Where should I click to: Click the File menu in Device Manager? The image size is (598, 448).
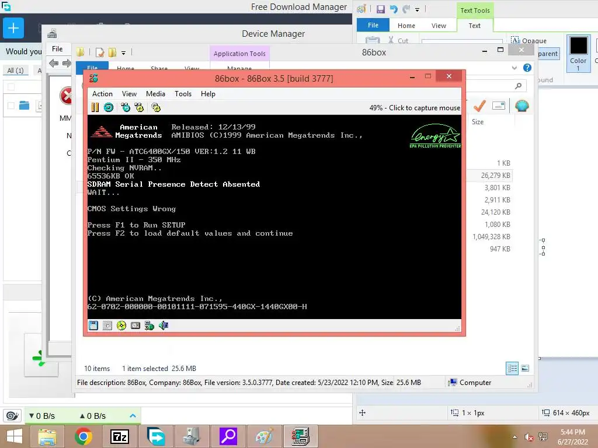57,49
